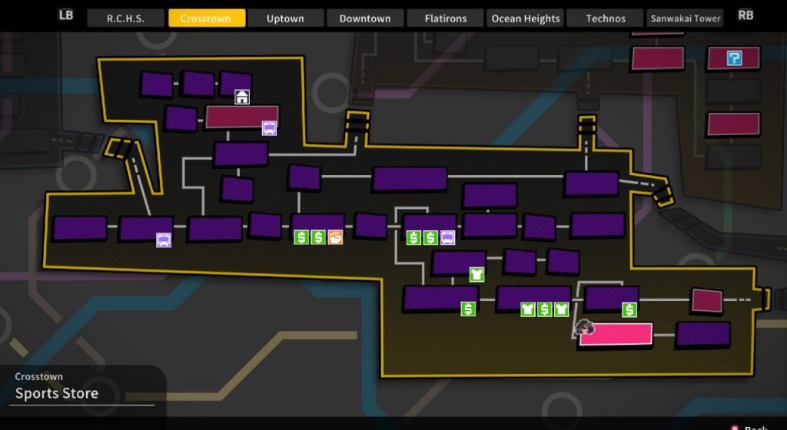Click the red room containing the question mark
The image size is (787, 430).
coord(733,58)
